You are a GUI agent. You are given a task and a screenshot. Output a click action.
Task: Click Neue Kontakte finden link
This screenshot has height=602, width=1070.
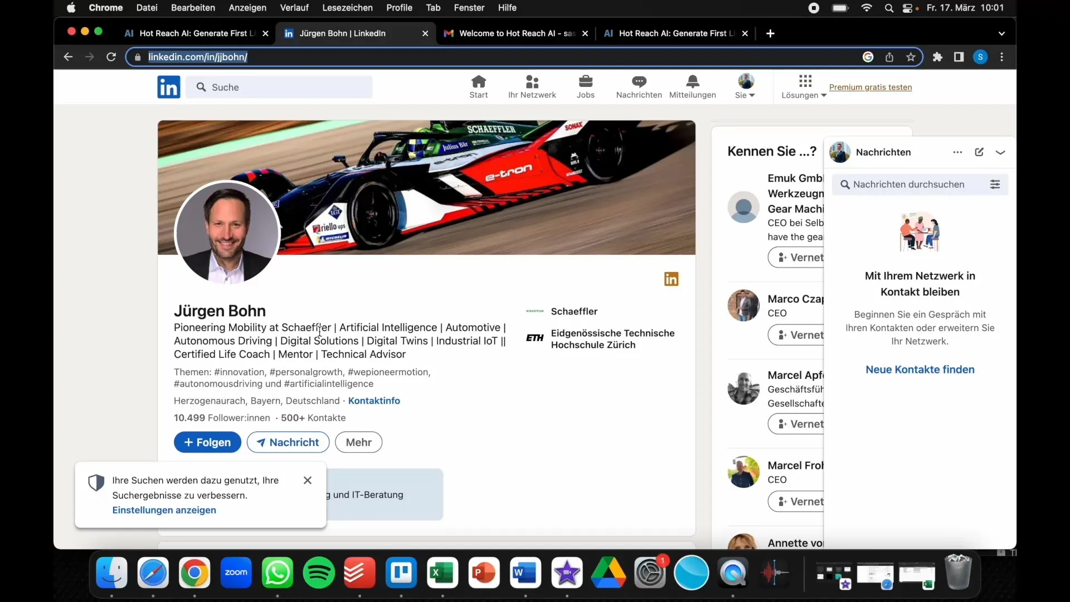tap(920, 370)
